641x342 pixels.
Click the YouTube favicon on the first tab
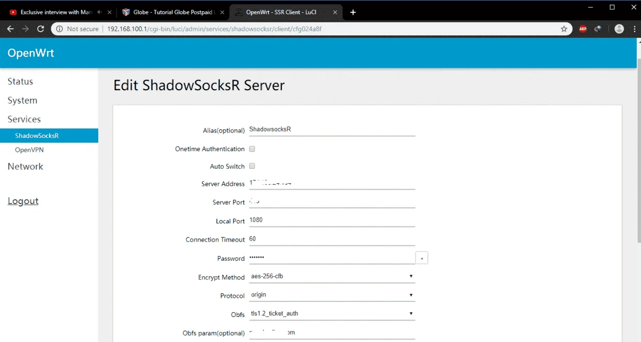(13, 12)
